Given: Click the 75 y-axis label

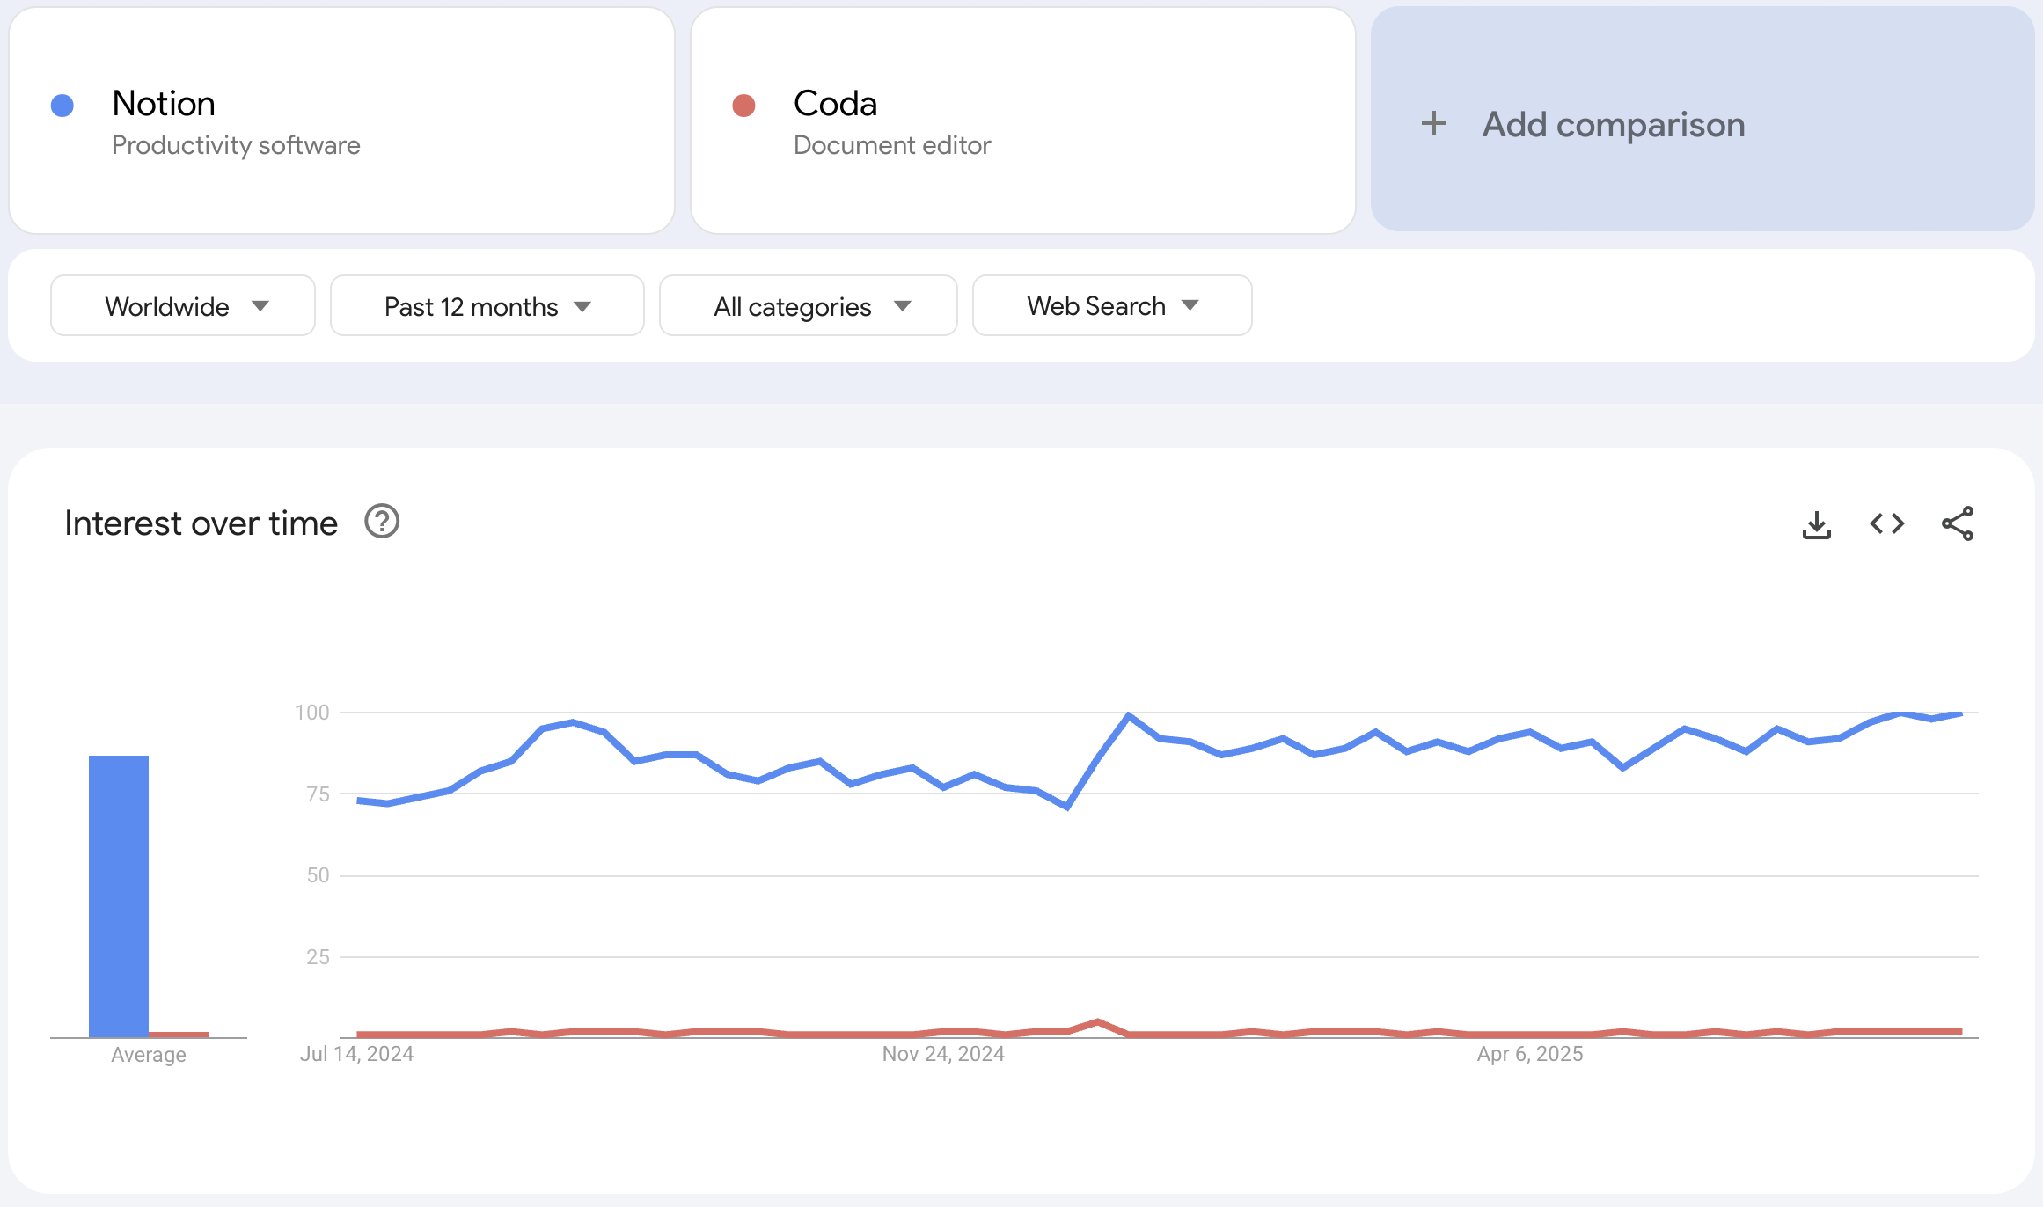Looking at the screenshot, I should click(x=318, y=794).
